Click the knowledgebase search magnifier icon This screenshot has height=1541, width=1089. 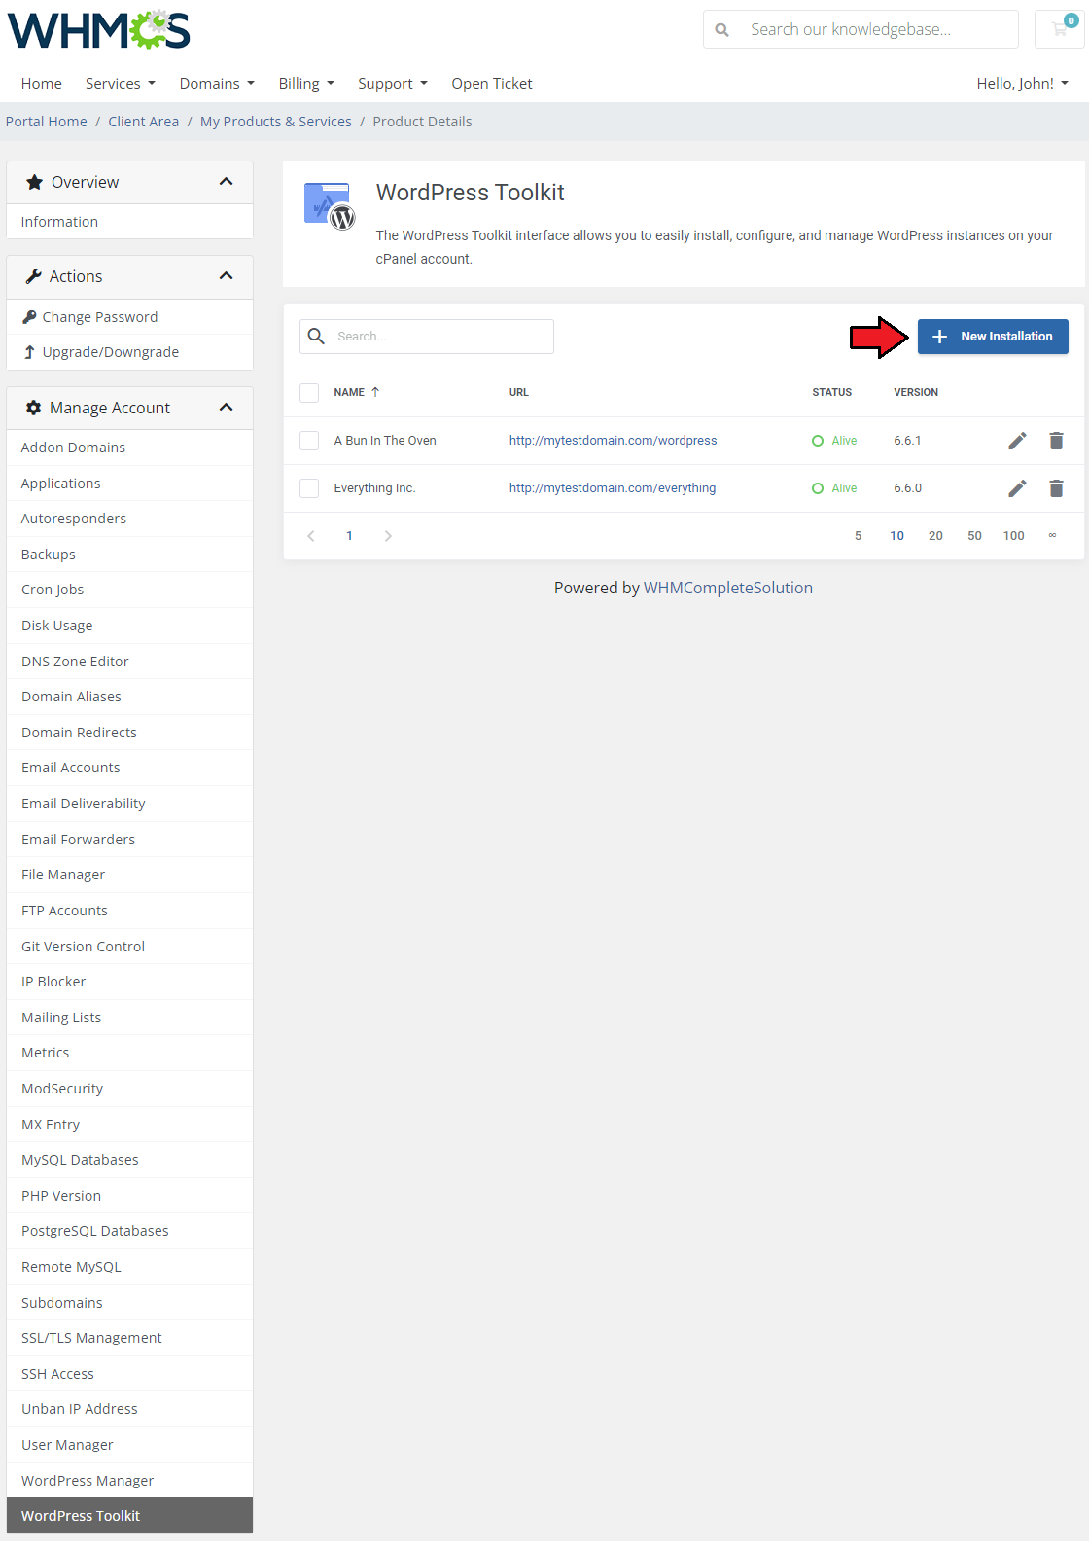coord(721,30)
